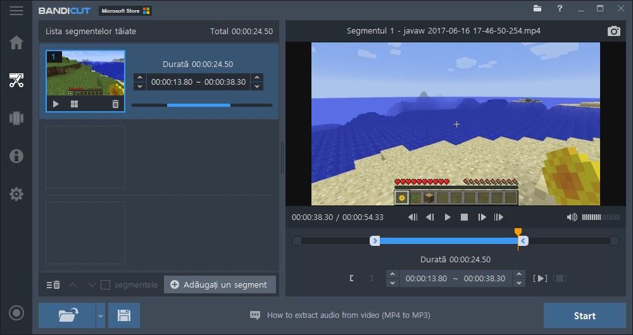Adjust the volume level bar
Screen dimensions: 633x335
[601, 217]
